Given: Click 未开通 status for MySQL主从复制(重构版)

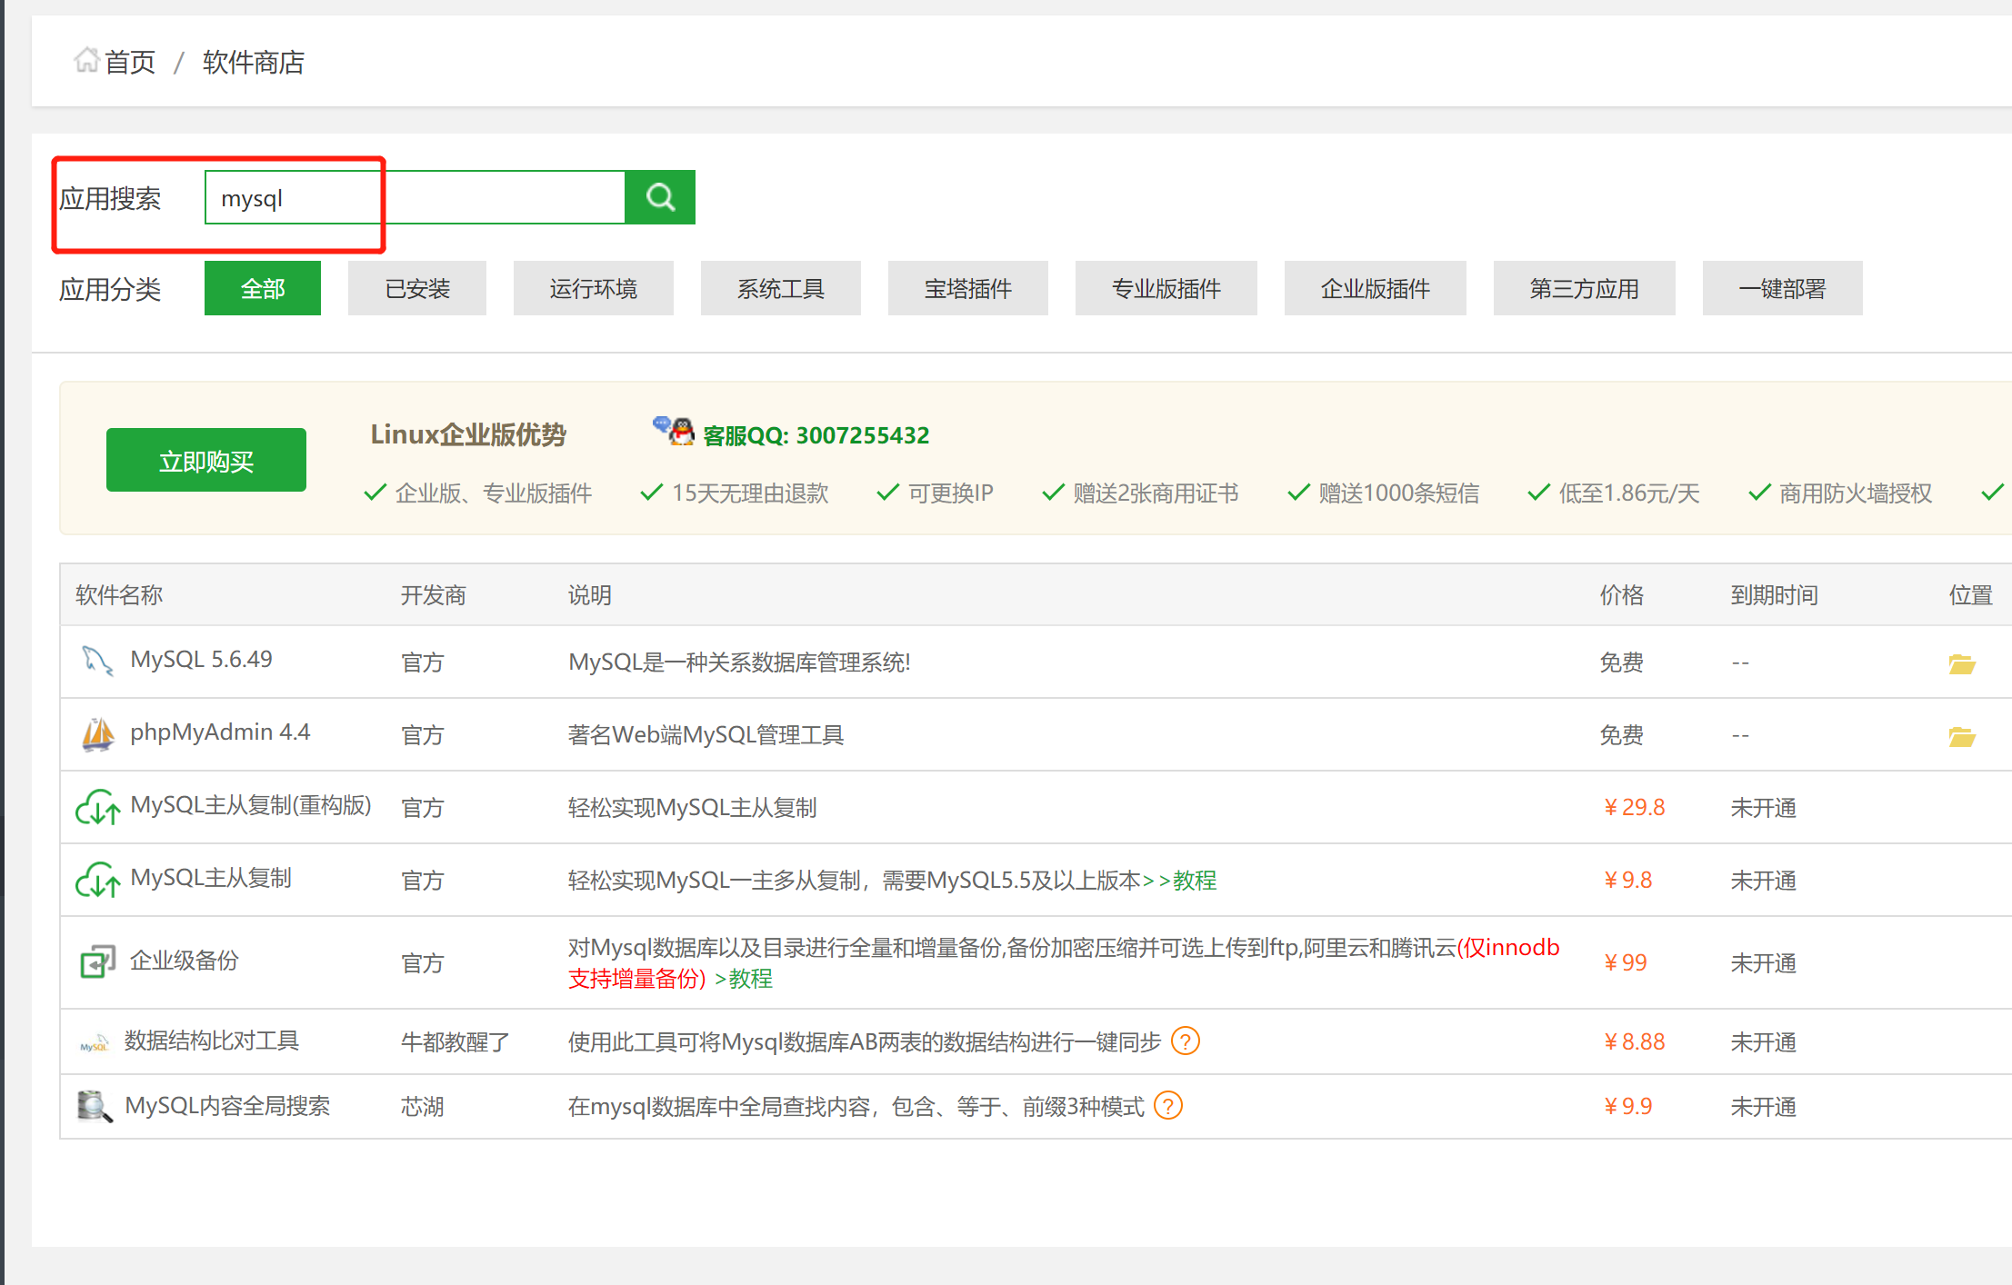Looking at the screenshot, I should click(1764, 807).
